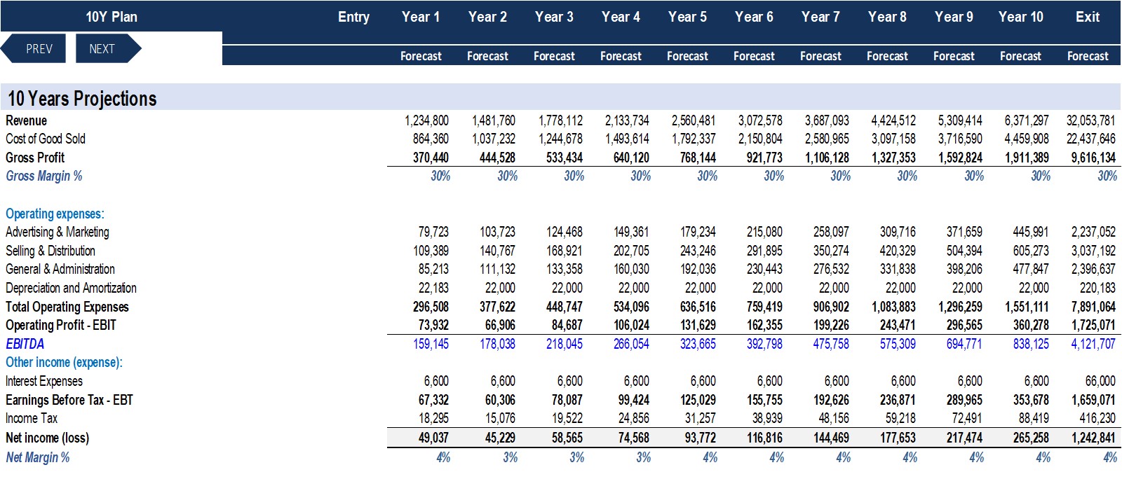Viewport: 1122px width, 486px height.
Task: Select Depreciation and Amortization label
Action: (71, 288)
